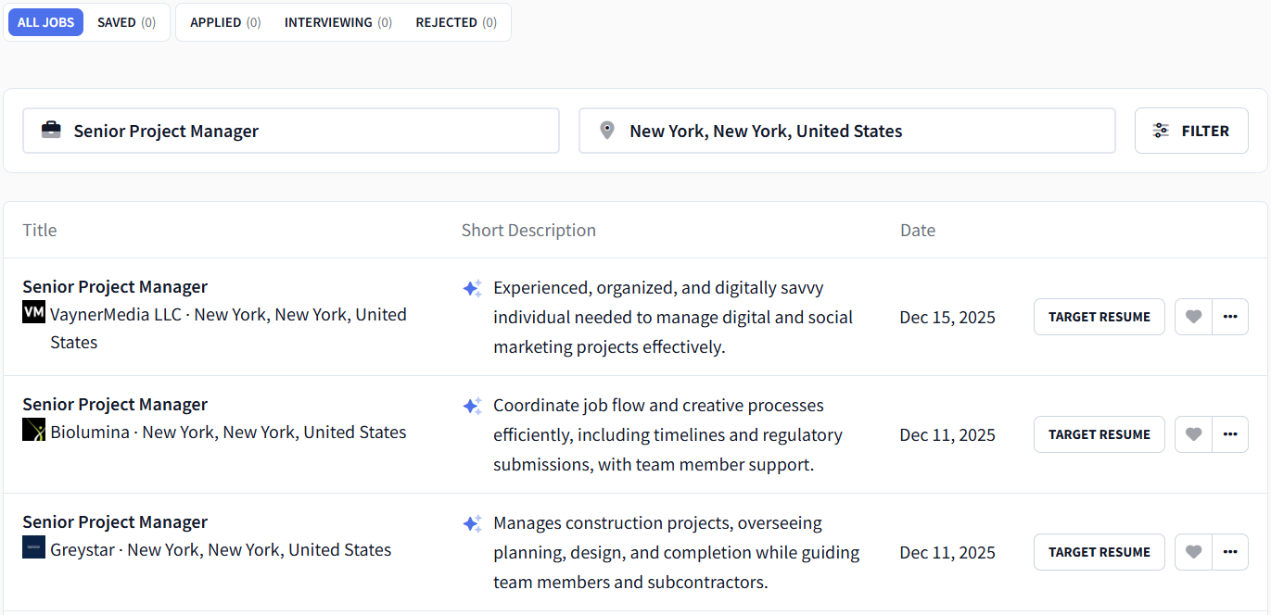Click the Biolumina company logo
This screenshot has width=1271, height=615.
tap(32, 430)
